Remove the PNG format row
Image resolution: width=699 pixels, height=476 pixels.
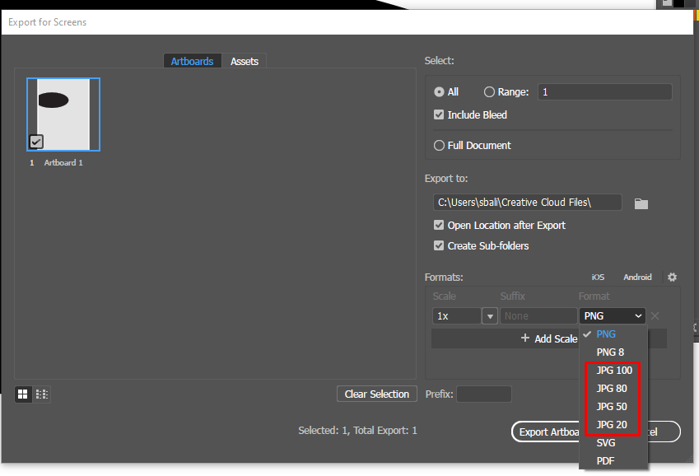655,315
